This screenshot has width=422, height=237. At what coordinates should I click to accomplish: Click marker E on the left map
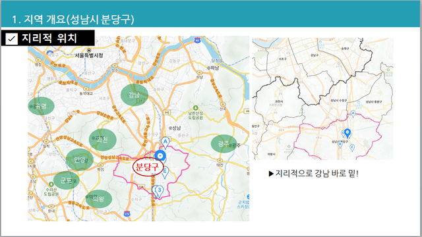[165, 172]
